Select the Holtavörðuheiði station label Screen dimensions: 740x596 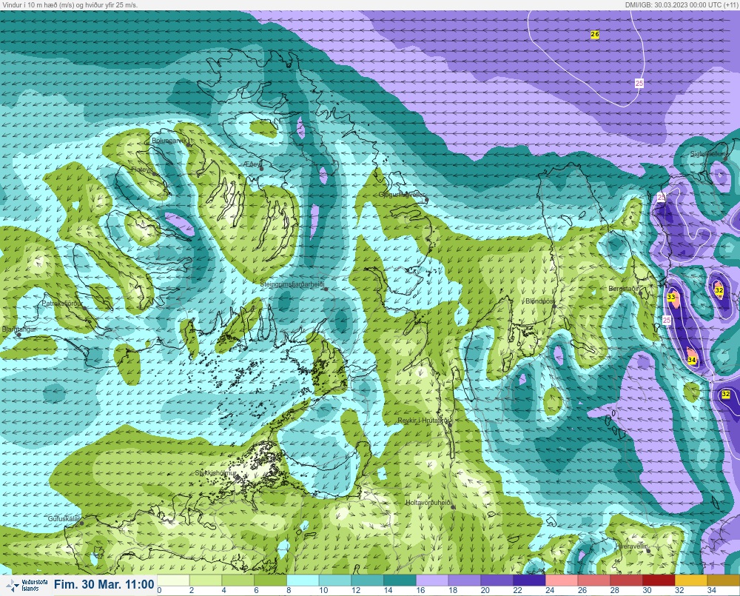428,503
